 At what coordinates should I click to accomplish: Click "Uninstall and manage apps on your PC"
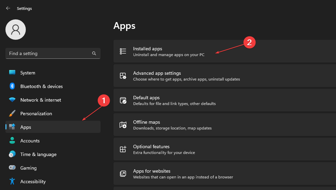coord(169,55)
